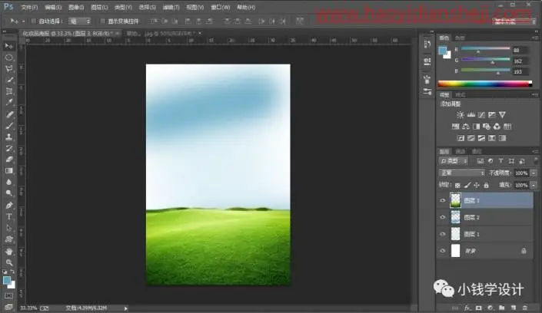Select the Zoom tool in the toolbox
Viewport: 542px width, 313px height.
click(x=9, y=262)
